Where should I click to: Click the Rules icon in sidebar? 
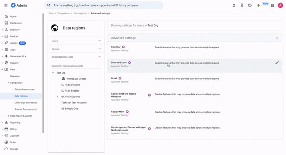pos(6,142)
